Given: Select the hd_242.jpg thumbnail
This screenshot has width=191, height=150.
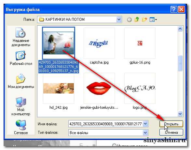Looking at the screenshot, I should click(x=59, y=88).
